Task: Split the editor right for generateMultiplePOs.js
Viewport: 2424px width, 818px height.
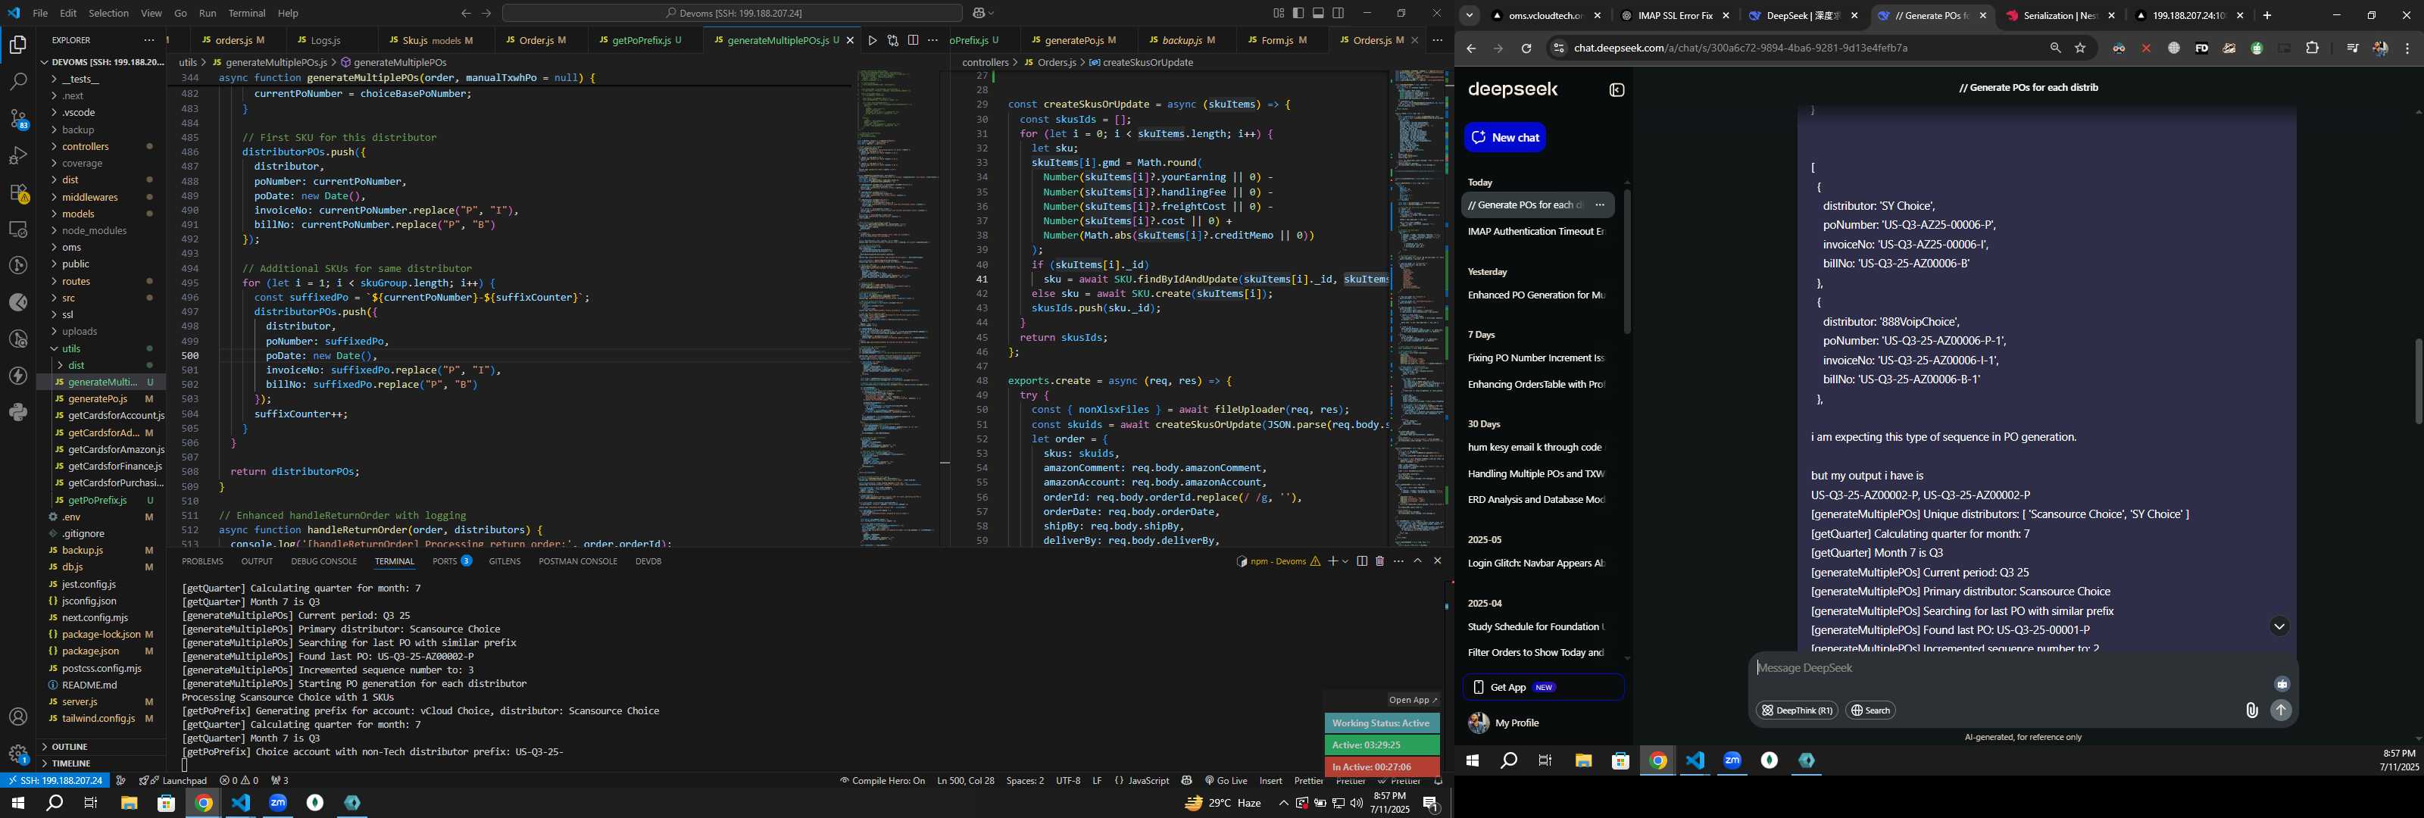Action: click(x=913, y=40)
